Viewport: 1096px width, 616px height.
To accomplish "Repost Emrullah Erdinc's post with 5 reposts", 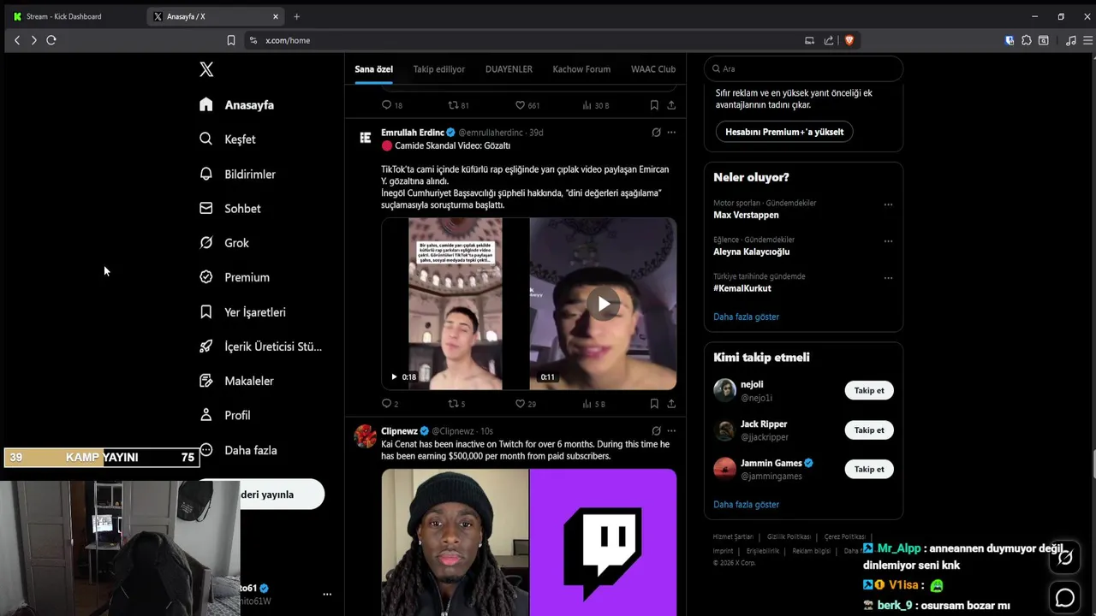I will [456, 404].
